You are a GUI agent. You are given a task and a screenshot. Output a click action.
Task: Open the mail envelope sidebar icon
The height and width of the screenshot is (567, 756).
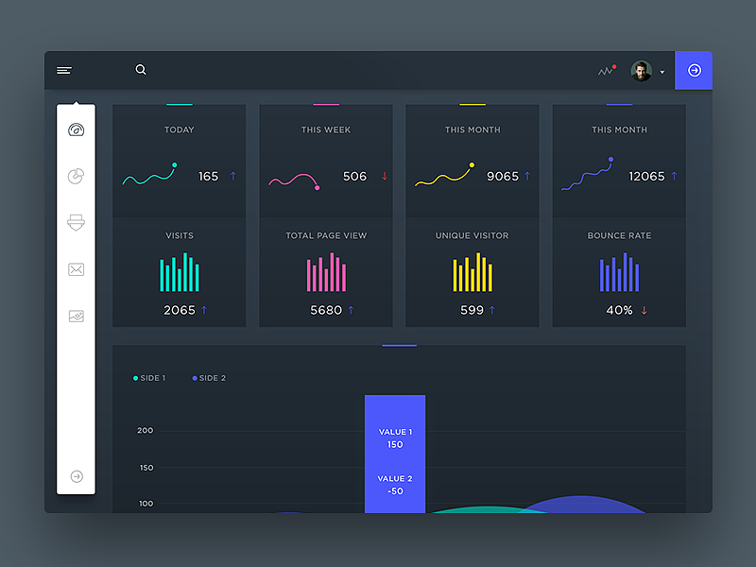point(77,269)
